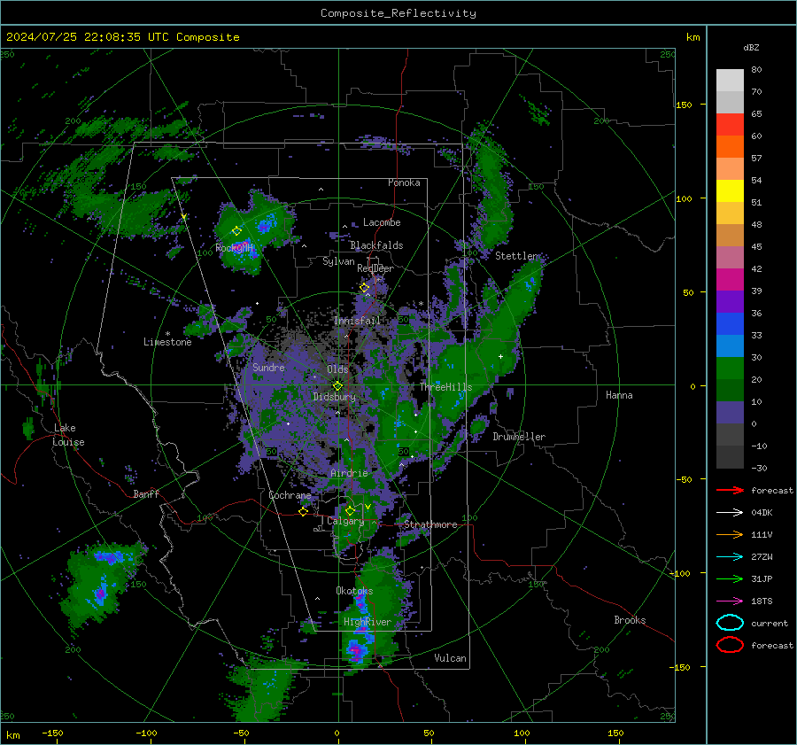Click the white 04DK arrow legend icon

730,513
